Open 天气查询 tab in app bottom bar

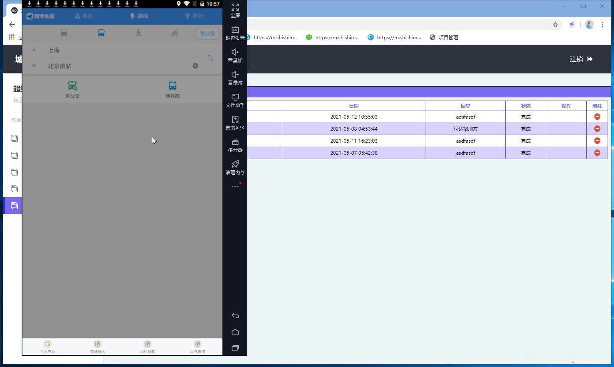pos(198,347)
